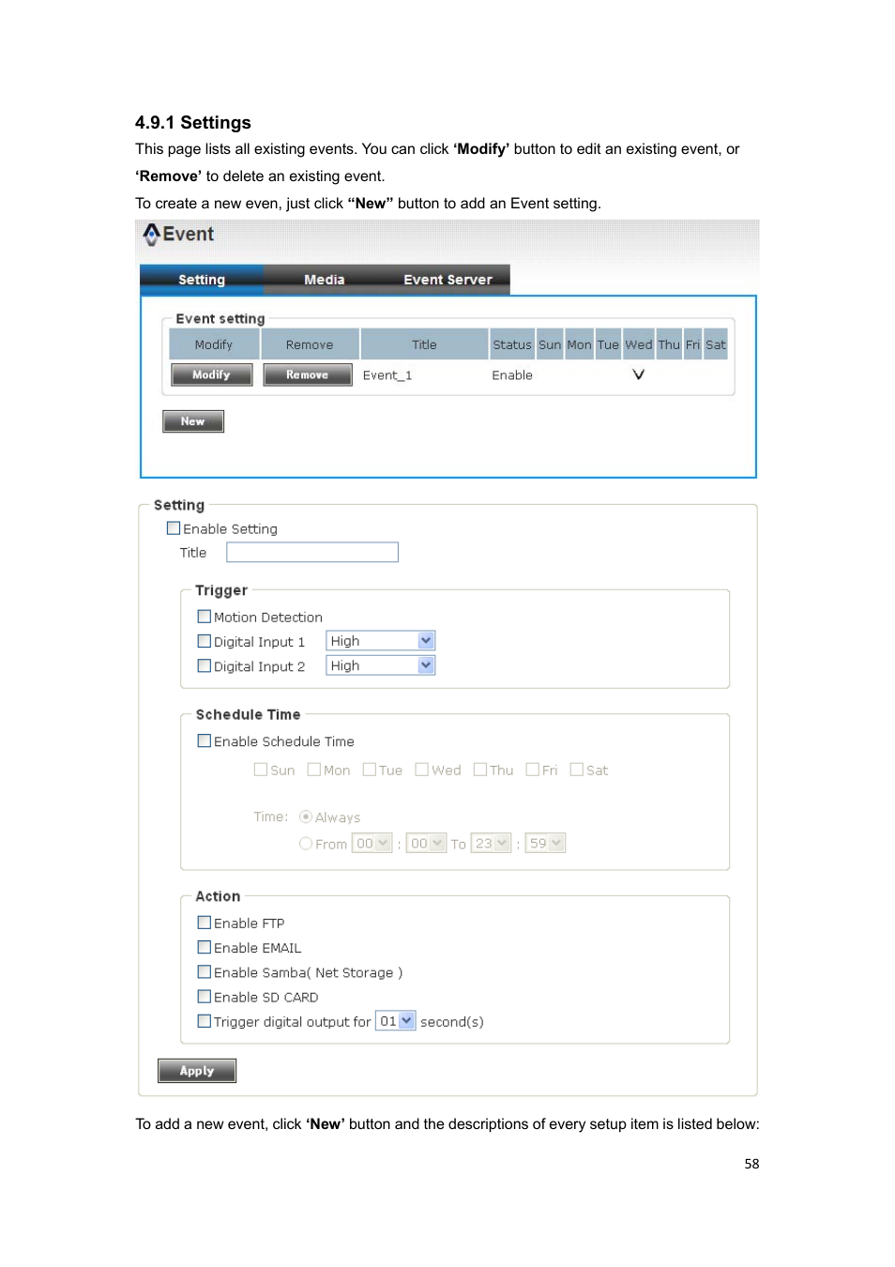895x1267 pixels.
Task: Click the Modify button for Event_1
Action: click(x=212, y=374)
